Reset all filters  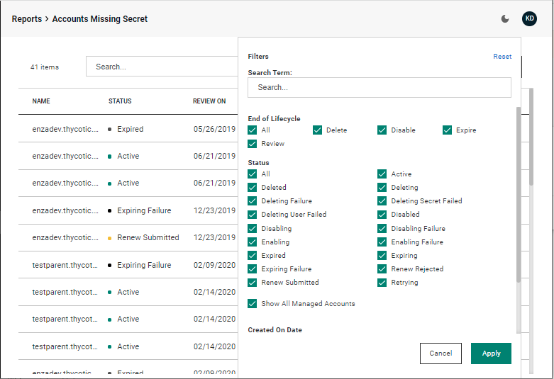[502, 57]
